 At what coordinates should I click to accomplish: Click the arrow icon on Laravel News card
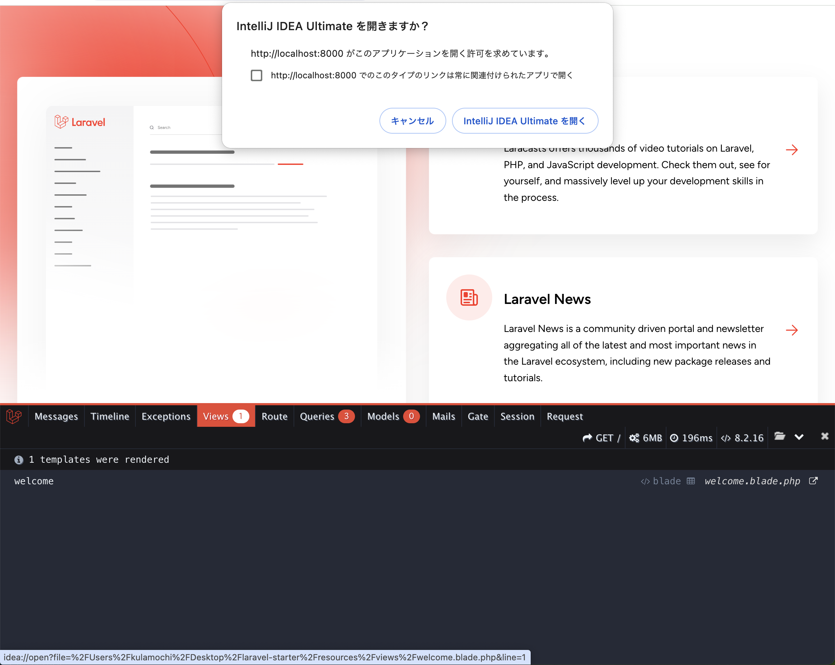[792, 330]
